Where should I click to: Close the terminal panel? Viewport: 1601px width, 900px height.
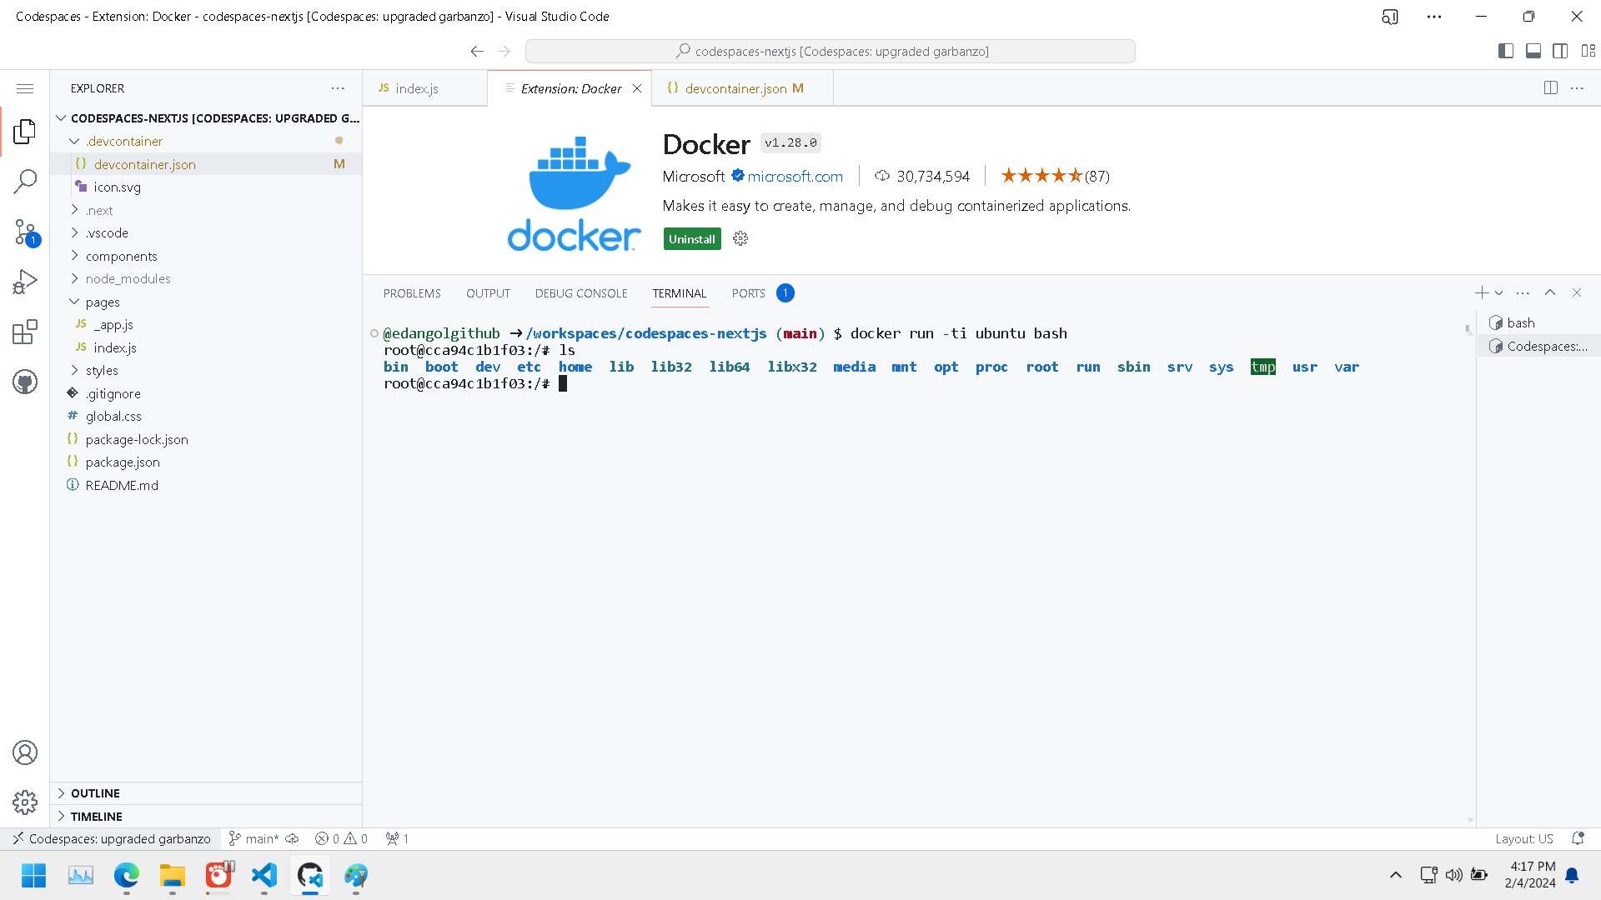click(1577, 292)
